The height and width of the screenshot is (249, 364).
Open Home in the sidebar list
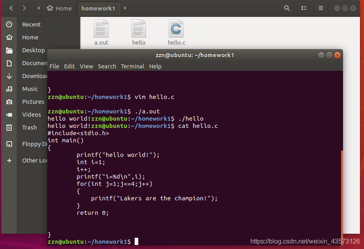click(x=30, y=37)
